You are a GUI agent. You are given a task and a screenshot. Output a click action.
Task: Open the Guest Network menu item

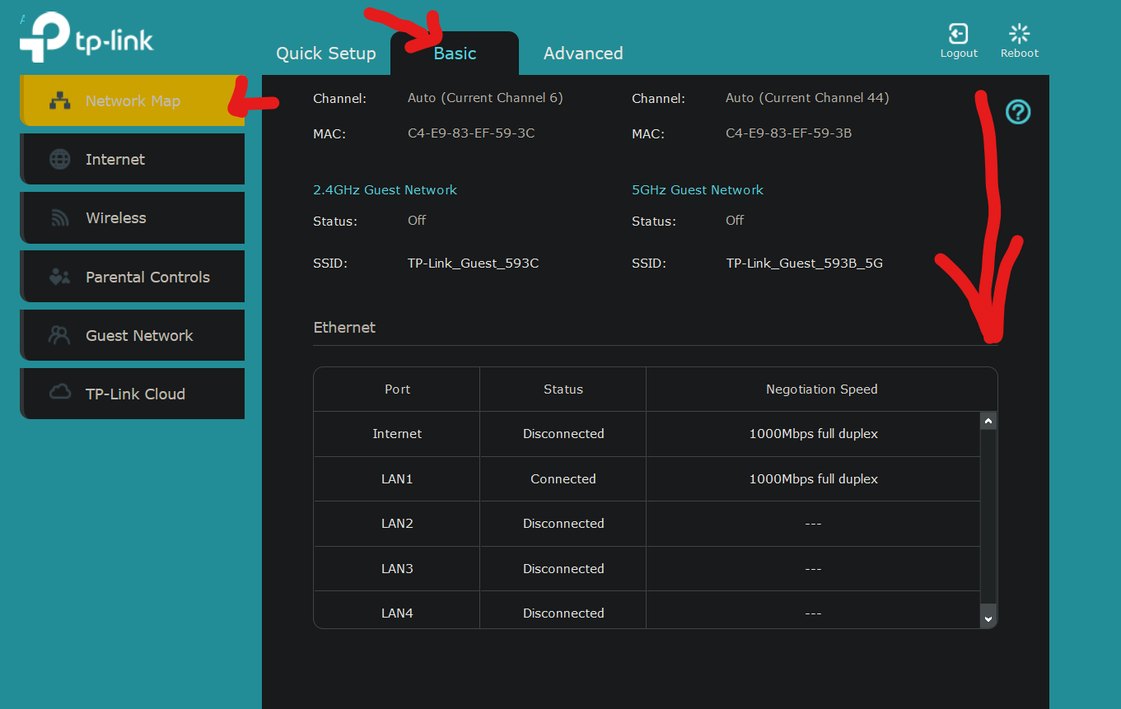tap(133, 335)
